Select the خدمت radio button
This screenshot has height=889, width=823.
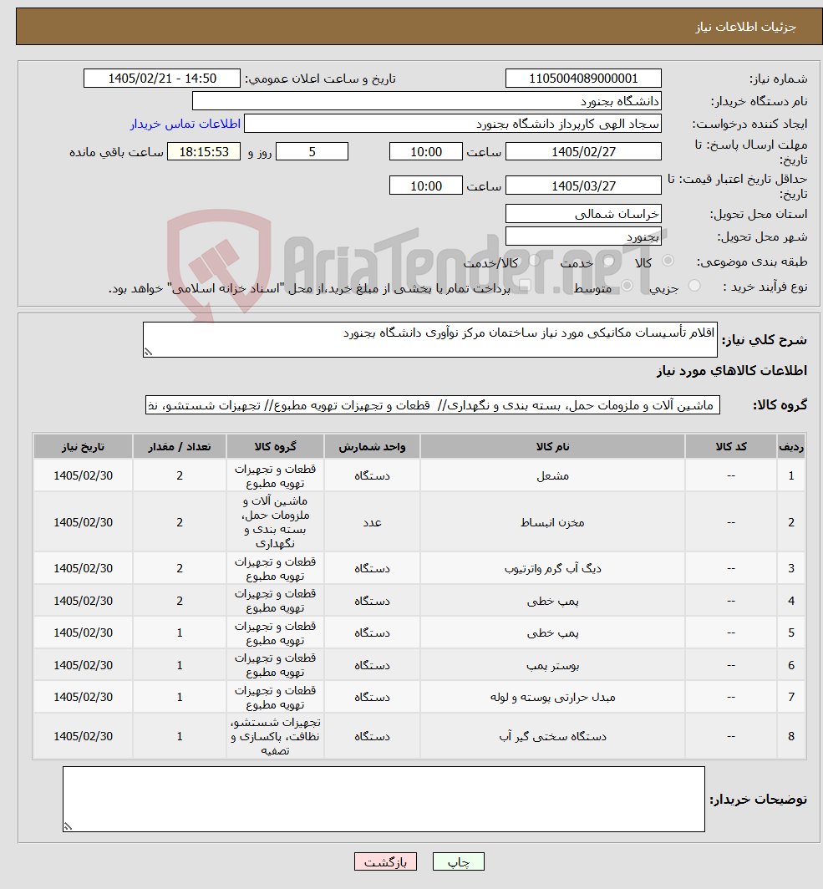pos(609,261)
